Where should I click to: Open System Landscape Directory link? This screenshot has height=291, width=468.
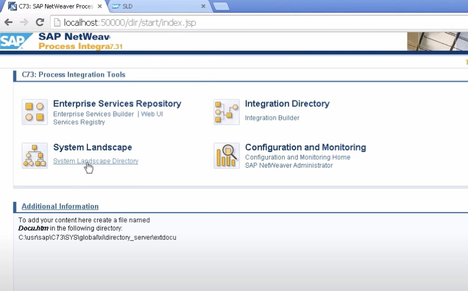click(x=96, y=161)
